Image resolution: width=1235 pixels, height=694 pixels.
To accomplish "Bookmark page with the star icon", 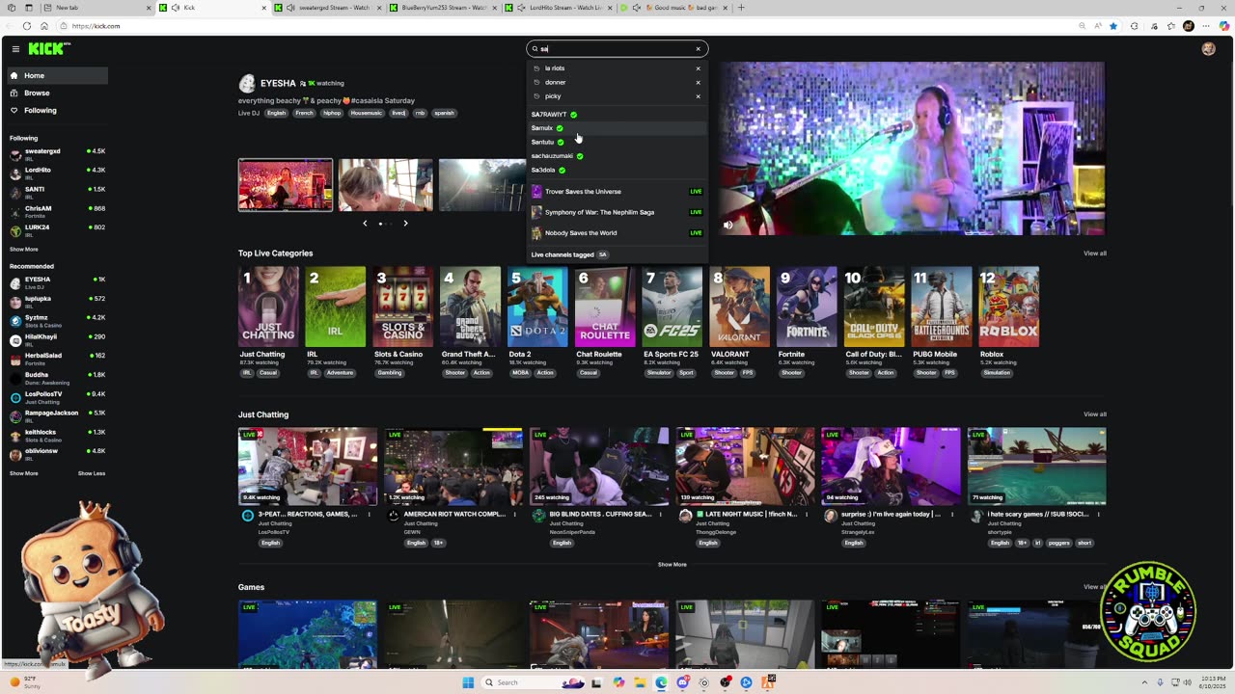I will [x=1113, y=26].
